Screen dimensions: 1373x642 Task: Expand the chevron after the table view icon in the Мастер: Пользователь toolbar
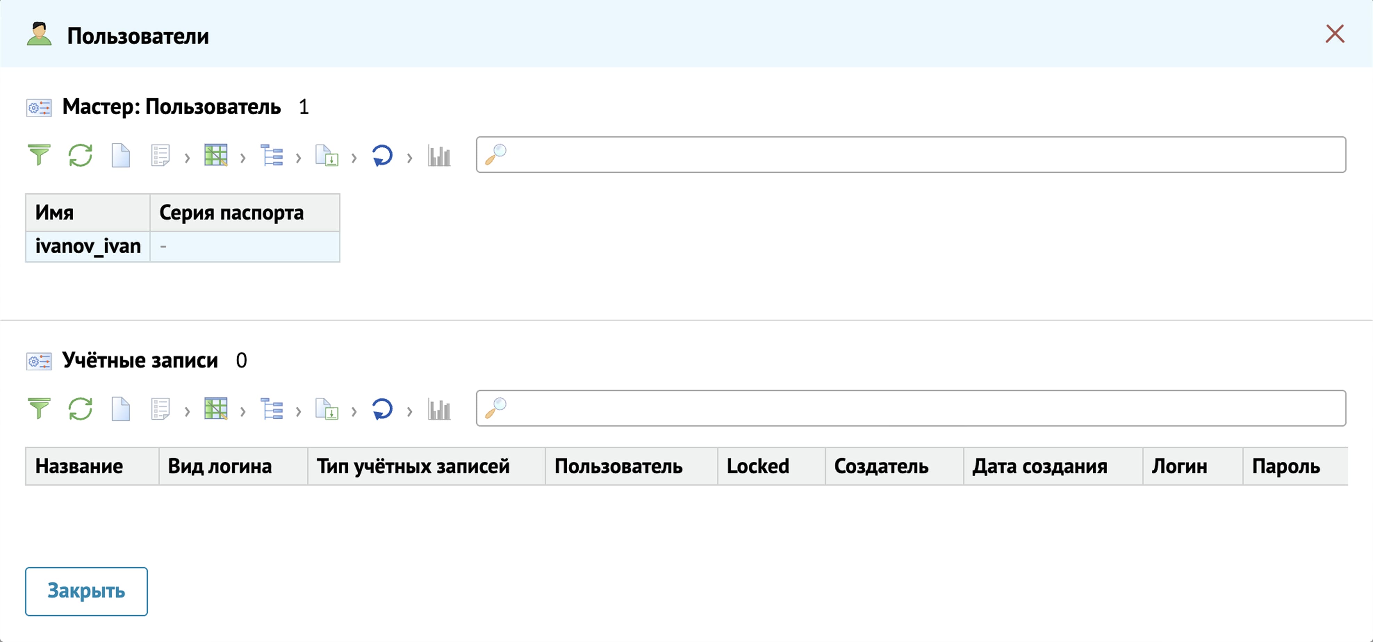(243, 158)
